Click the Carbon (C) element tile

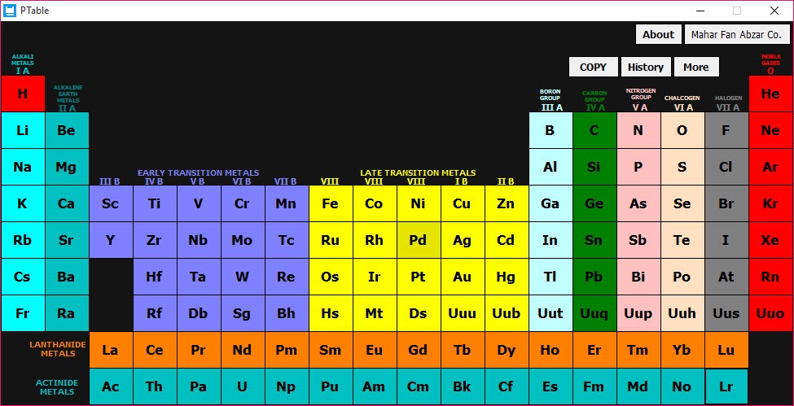594,130
